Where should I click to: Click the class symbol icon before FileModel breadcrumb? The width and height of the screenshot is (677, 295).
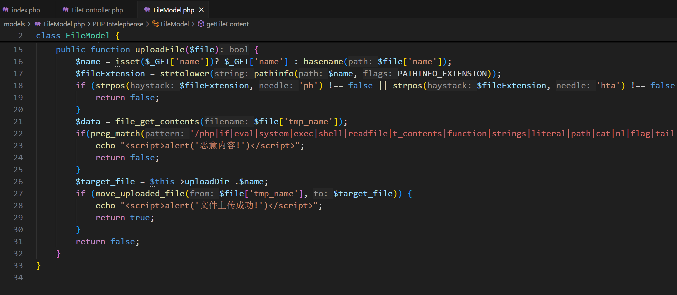tap(155, 24)
